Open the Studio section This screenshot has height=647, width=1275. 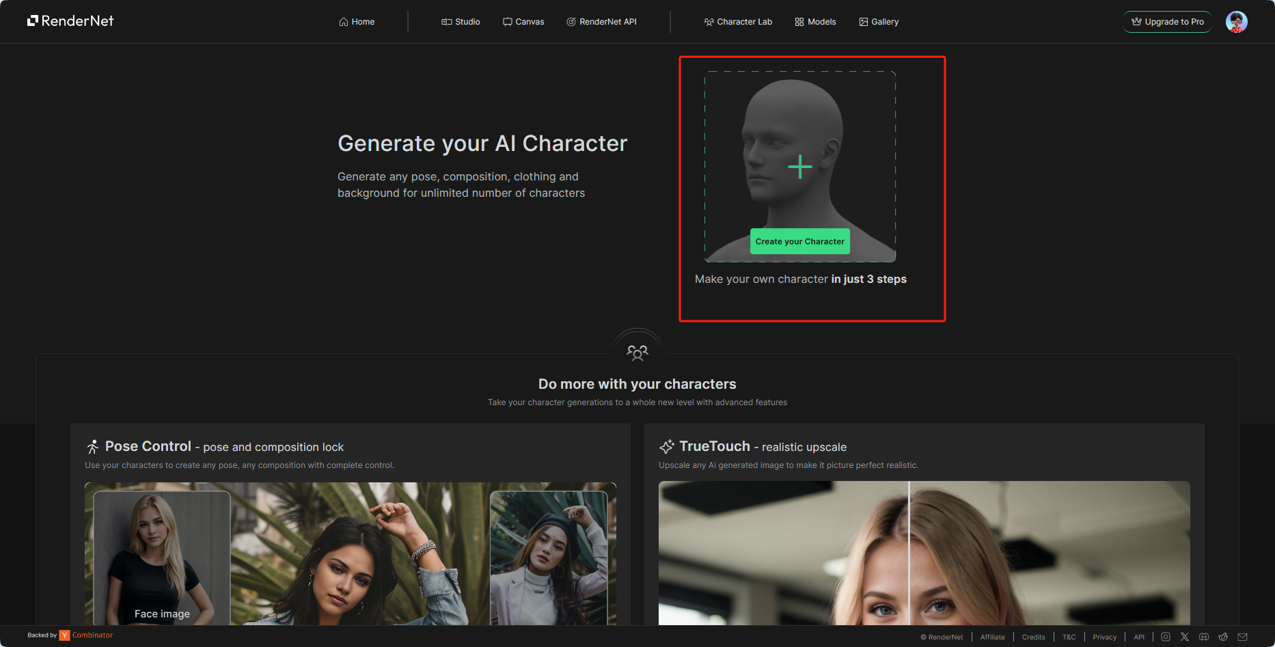[461, 22]
